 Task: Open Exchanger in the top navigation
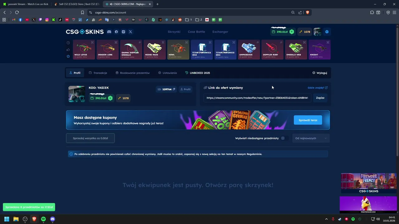220,32
